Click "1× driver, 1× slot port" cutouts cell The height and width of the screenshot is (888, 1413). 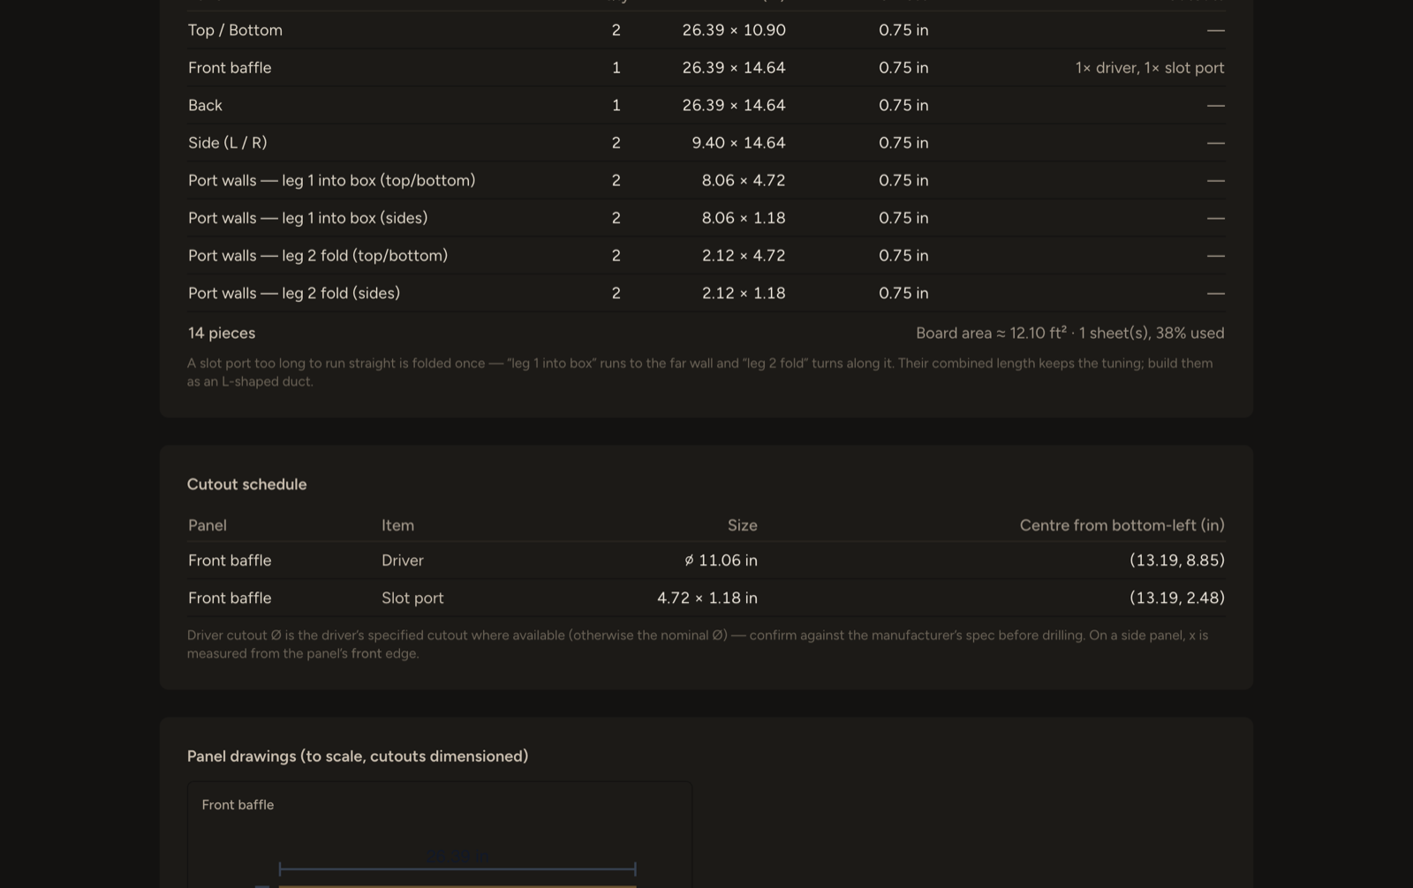(x=1150, y=68)
